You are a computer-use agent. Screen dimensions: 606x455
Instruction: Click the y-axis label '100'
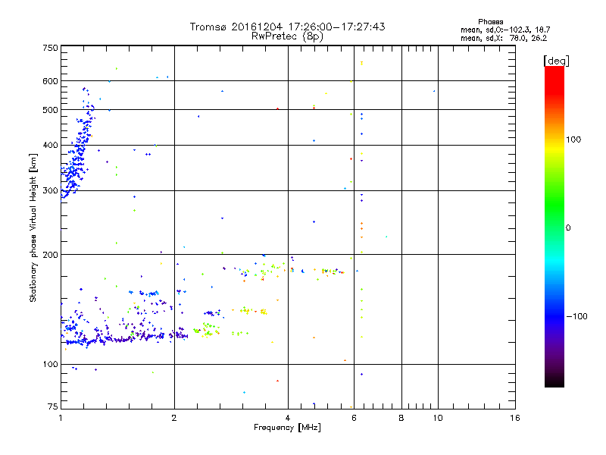[50, 364]
